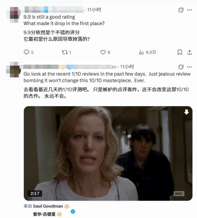Open second commenter's avatar profile
Screen dimensions: 197x218
(14, 70)
